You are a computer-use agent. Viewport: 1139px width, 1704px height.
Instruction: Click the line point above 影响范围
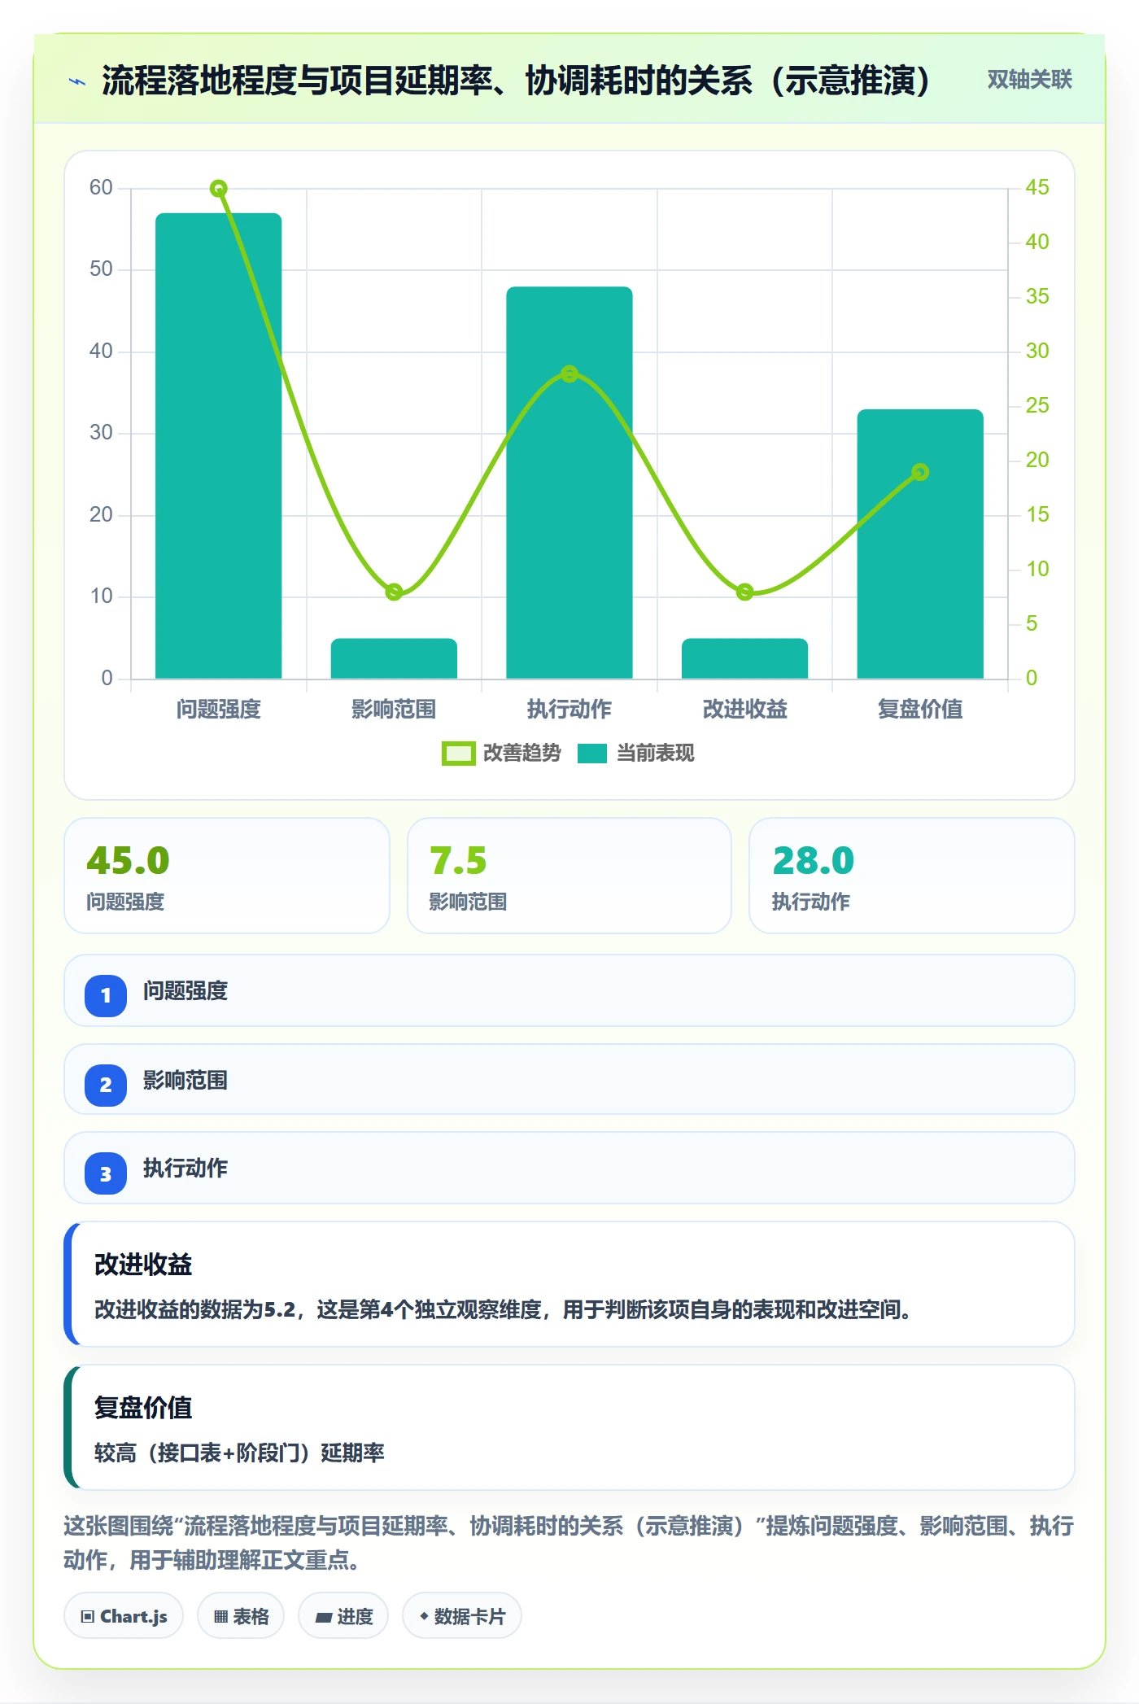click(394, 592)
